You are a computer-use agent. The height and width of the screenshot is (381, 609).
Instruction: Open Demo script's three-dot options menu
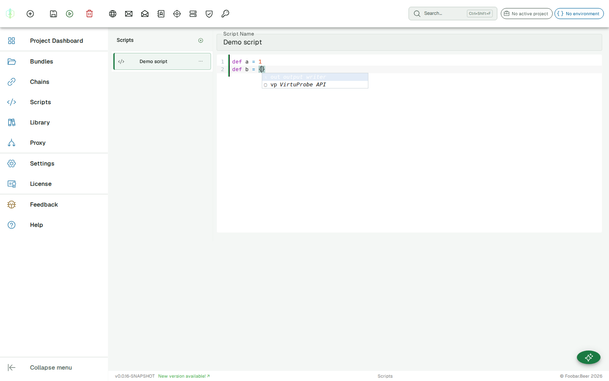(x=201, y=61)
